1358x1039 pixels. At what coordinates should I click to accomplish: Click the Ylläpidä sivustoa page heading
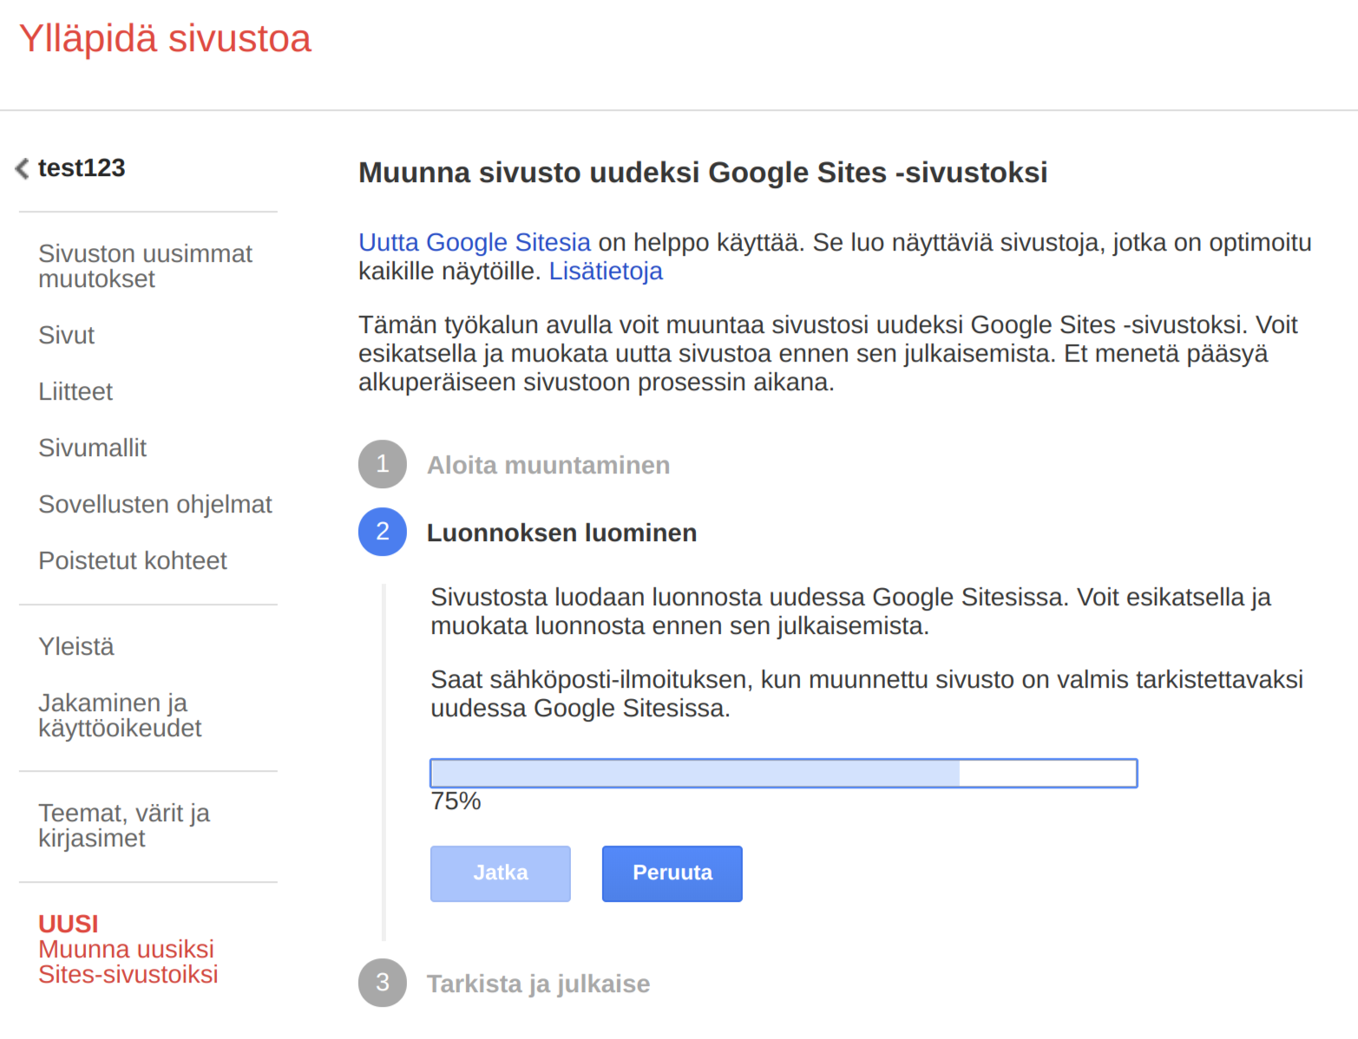tap(165, 39)
